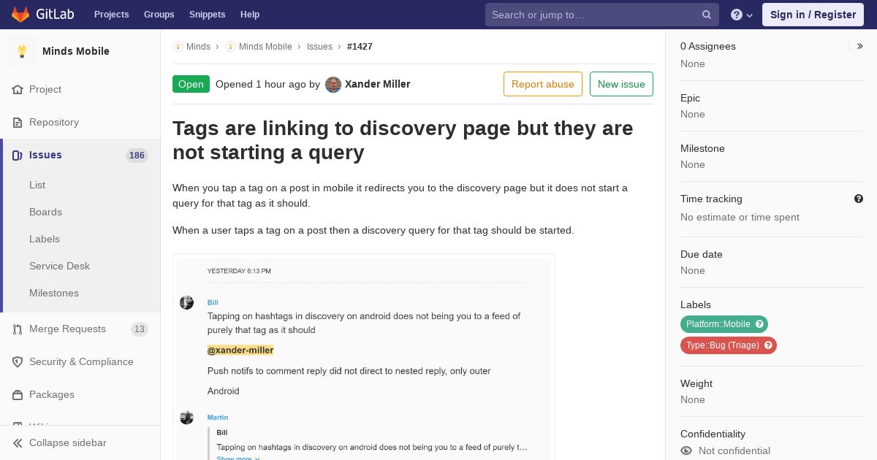Click Xander Miller's avatar image
877x460 pixels.
pyautogui.click(x=333, y=84)
